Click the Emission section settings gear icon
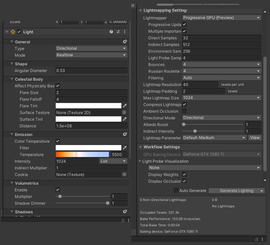The width and height of the screenshot is (270, 245). (125, 134)
